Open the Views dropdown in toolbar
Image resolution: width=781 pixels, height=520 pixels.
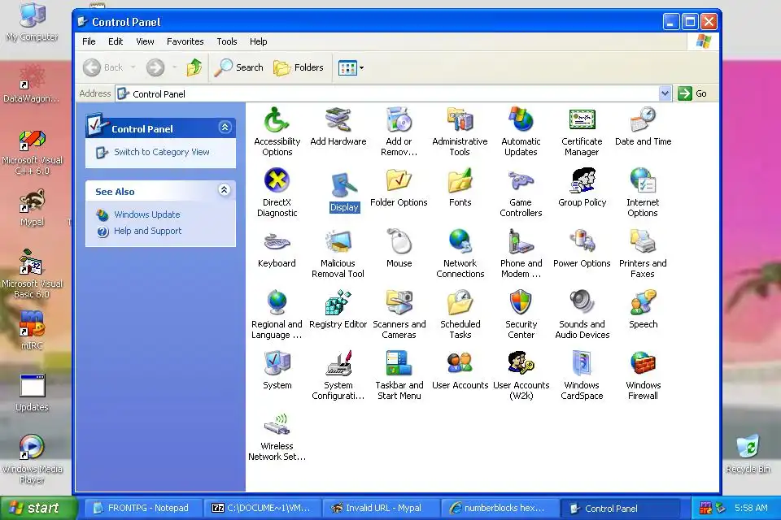[x=361, y=67]
